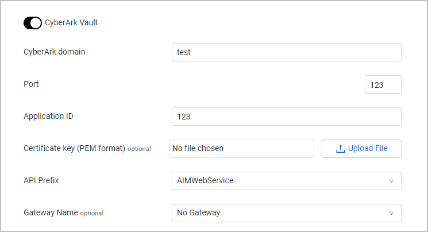Click the API Prefix label
This screenshot has width=428, height=232.
tap(41, 180)
